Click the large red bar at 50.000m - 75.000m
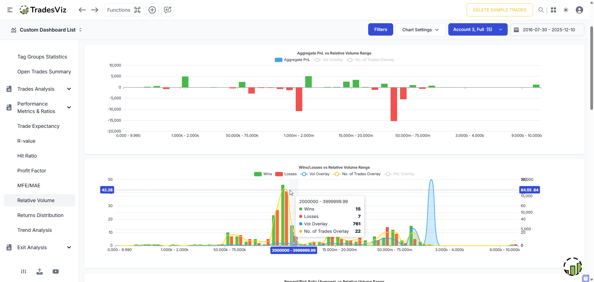594x282 pixels. [394, 104]
